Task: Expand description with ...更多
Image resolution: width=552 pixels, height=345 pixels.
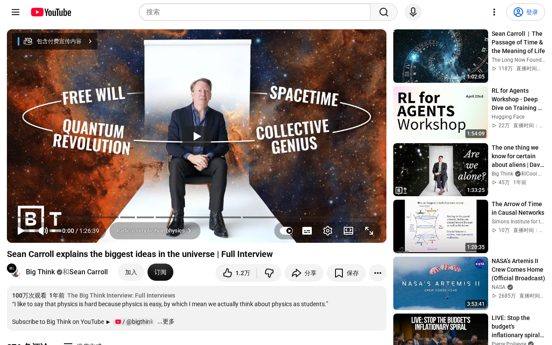Action: click(166, 322)
